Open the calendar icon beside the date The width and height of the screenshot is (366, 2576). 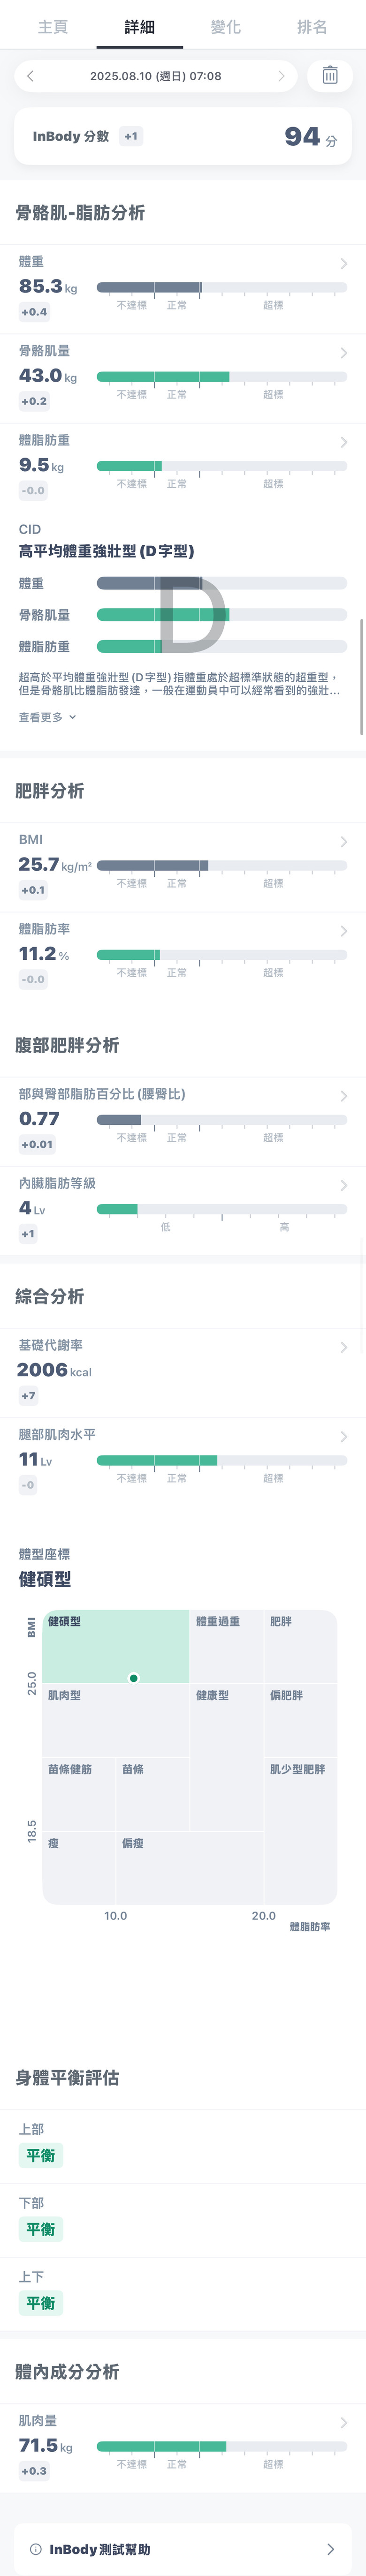point(330,76)
